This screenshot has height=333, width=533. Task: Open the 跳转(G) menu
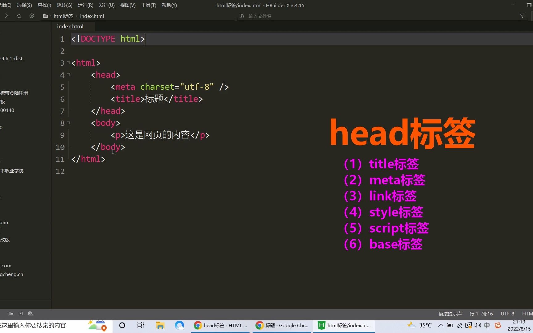(64, 5)
